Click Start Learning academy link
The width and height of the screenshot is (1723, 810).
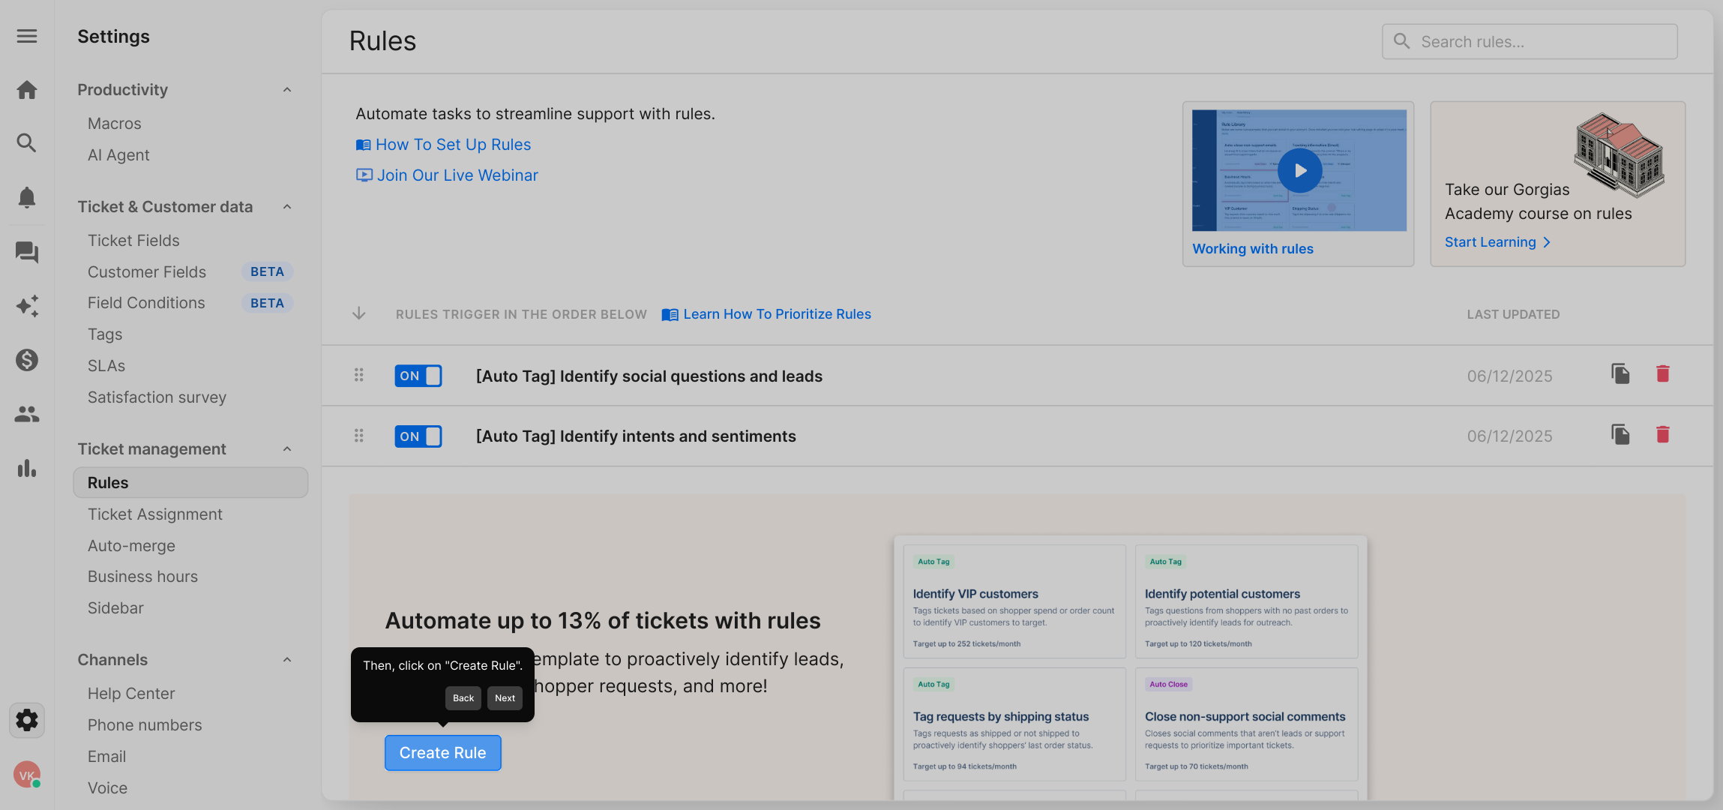pos(1497,242)
